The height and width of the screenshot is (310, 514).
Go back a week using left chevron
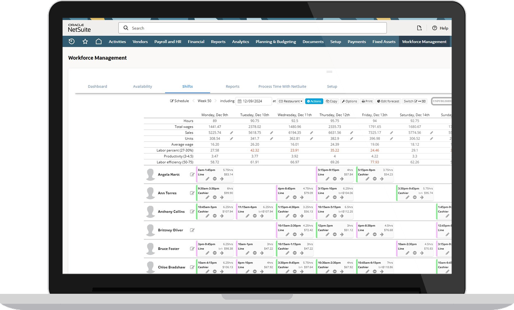(x=193, y=101)
